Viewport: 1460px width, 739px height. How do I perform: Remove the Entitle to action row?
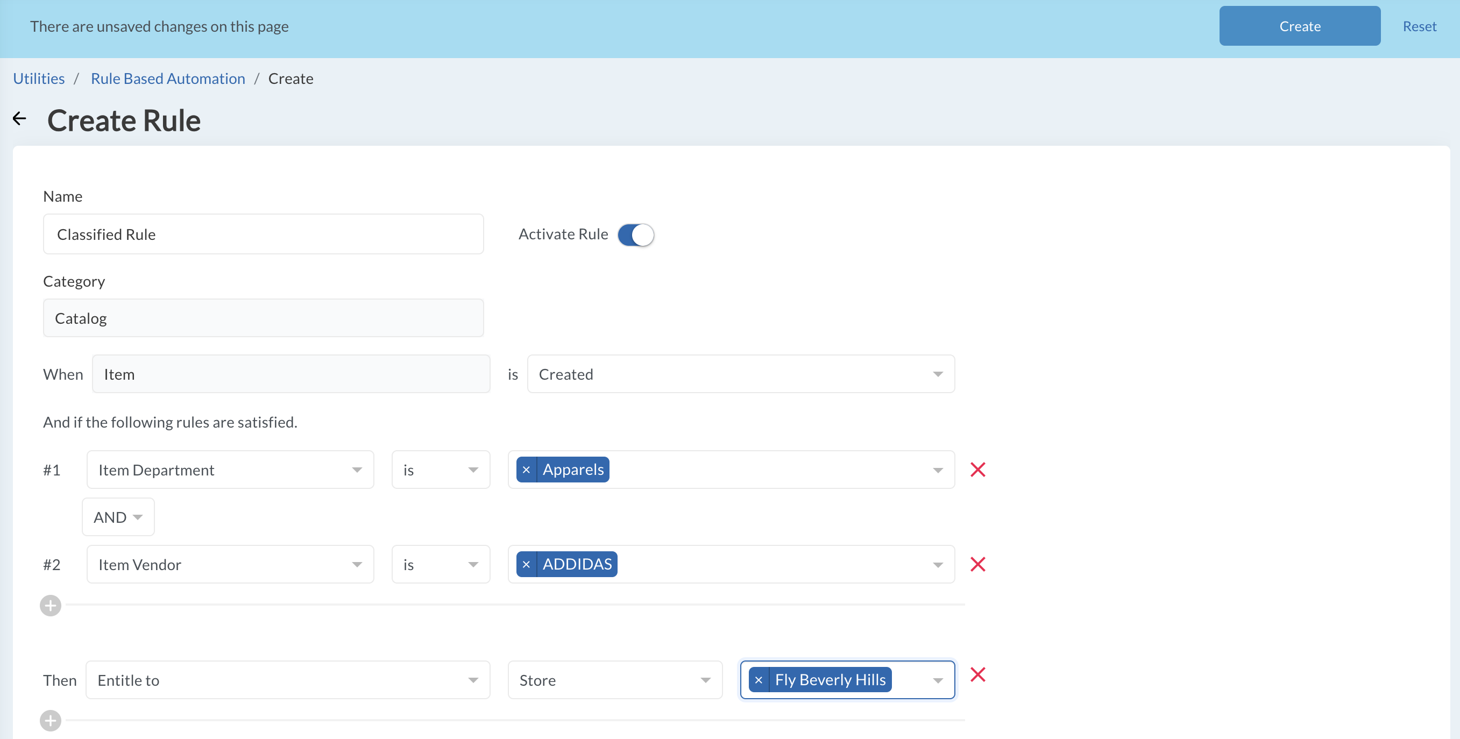pyautogui.click(x=977, y=674)
